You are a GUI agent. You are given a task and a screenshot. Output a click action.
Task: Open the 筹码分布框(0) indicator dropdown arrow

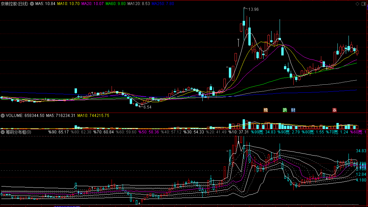point(3,132)
